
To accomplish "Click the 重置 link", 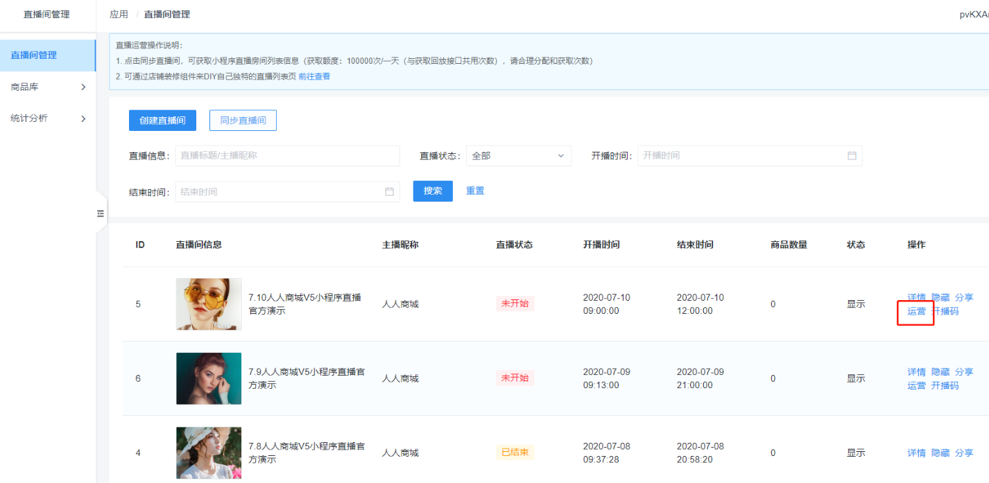I will [475, 191].
